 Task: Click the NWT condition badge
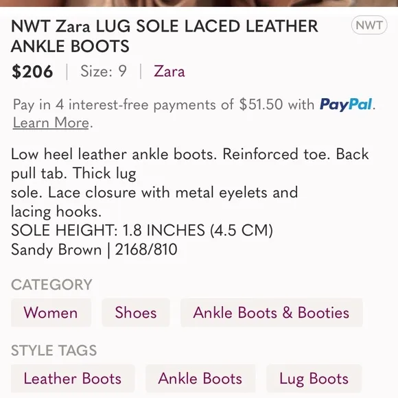pos(369,25)
